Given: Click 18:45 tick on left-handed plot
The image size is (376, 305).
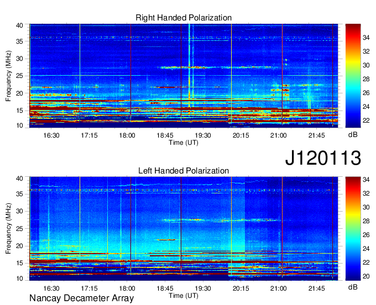Looking at the screenshot, I should pyautogui.click(x=165, y=288).
